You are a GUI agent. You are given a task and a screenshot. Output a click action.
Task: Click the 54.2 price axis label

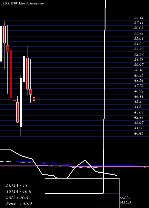tap(138, 44)
